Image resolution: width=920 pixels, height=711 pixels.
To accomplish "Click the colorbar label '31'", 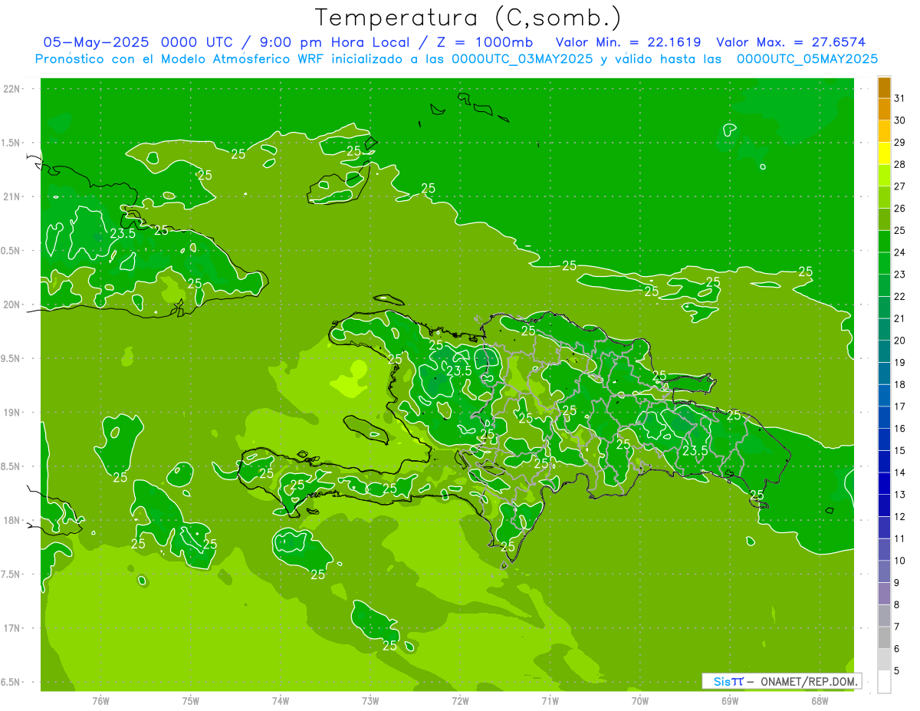I will (900, 98).
